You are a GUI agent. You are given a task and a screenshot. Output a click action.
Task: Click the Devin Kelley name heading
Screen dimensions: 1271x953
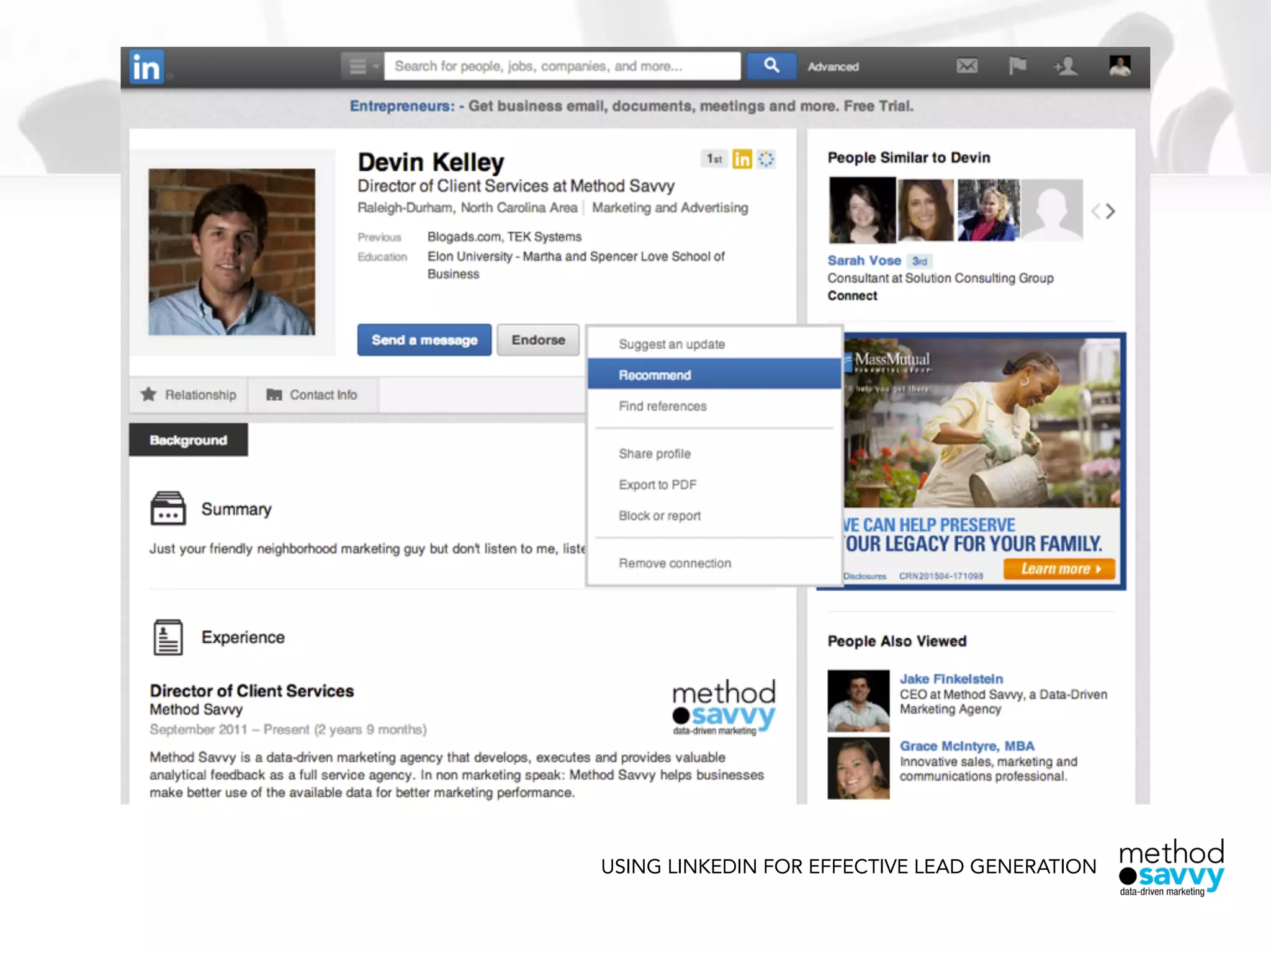pyautogui.click(x=431, y=163)
